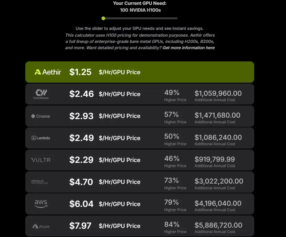Click Vultr's $919,799.99 additional annual cost

click(x=215, y=159)
